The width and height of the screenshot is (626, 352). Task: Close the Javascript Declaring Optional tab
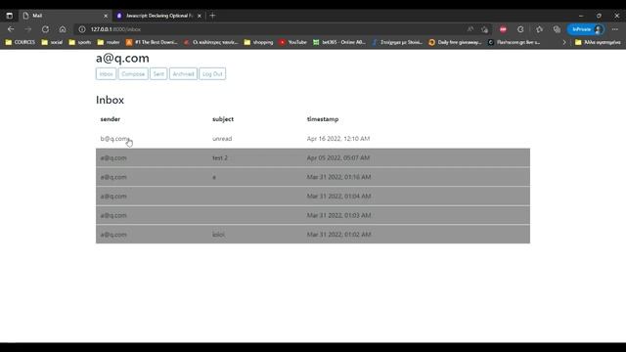[200, 16]
